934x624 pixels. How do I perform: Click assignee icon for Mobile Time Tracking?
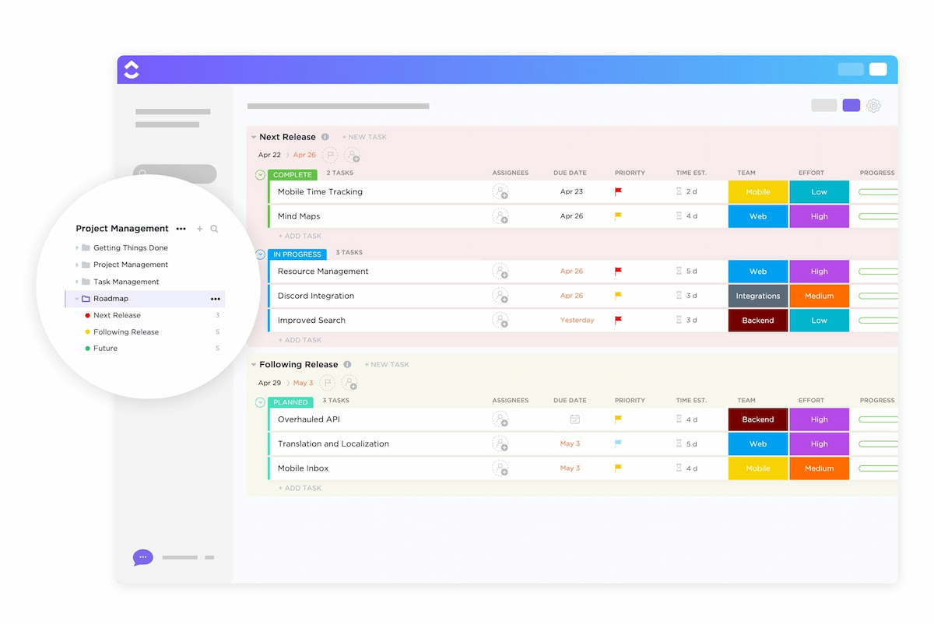point(500,192)
